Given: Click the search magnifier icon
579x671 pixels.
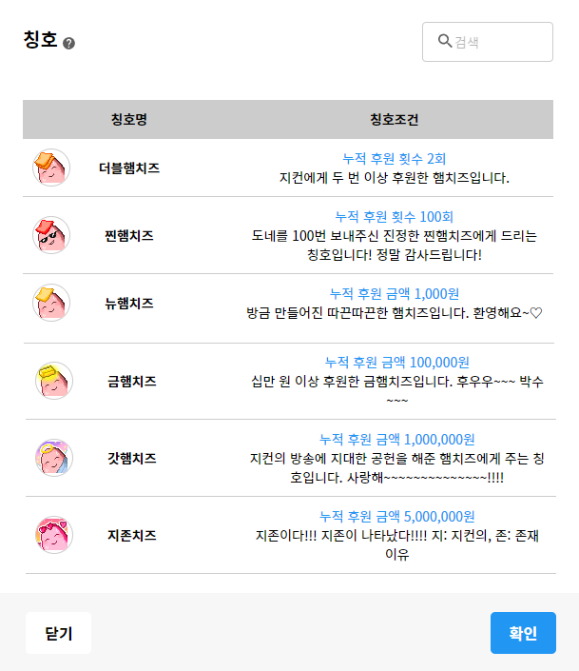Looking at the screenshot, I should (x=444, y=41).
